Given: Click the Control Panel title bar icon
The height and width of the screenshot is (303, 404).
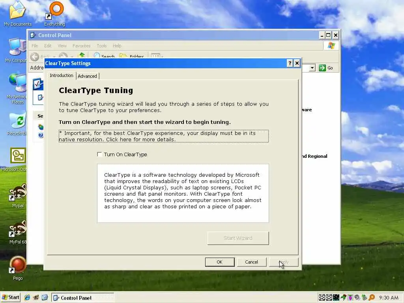Looking at the screenshot, I should tap(32, 35).
